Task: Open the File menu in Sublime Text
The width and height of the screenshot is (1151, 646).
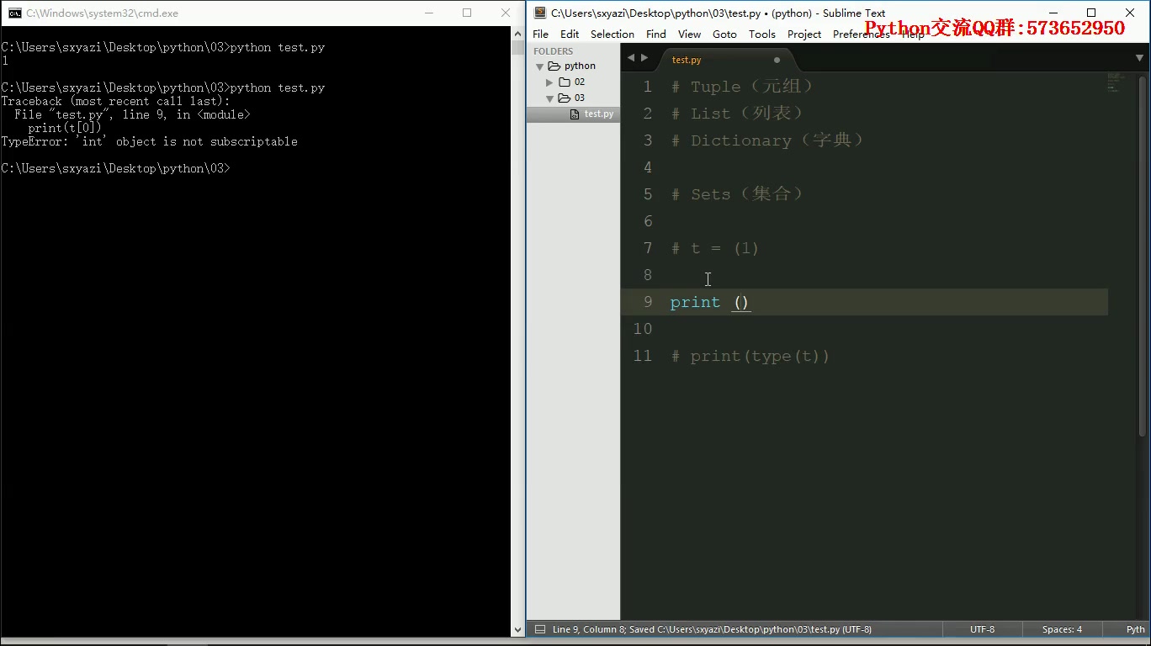Action: click(x=540, y=34)
